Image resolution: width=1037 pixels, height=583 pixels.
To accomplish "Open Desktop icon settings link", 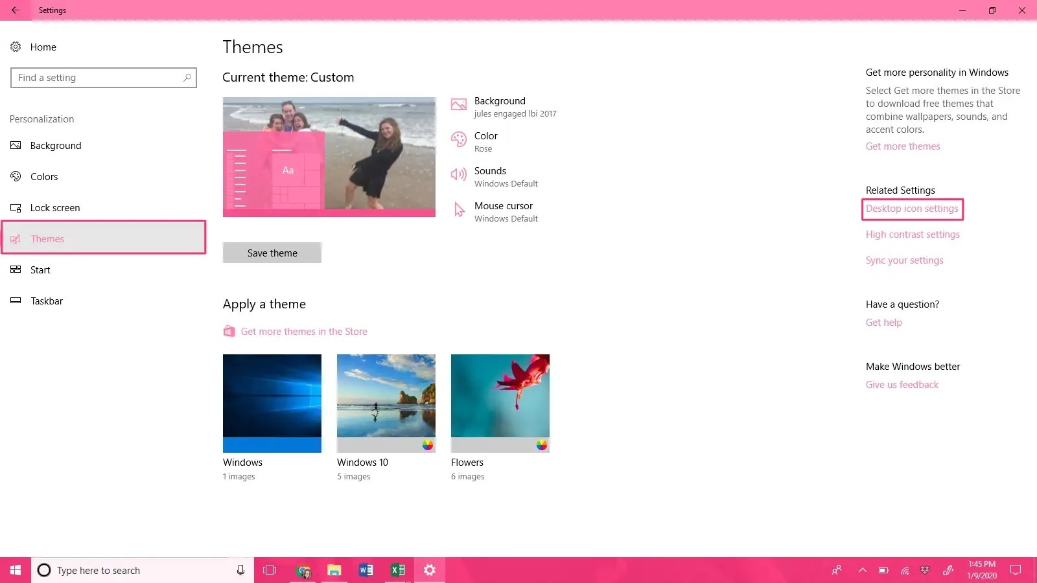I will 912,209.
